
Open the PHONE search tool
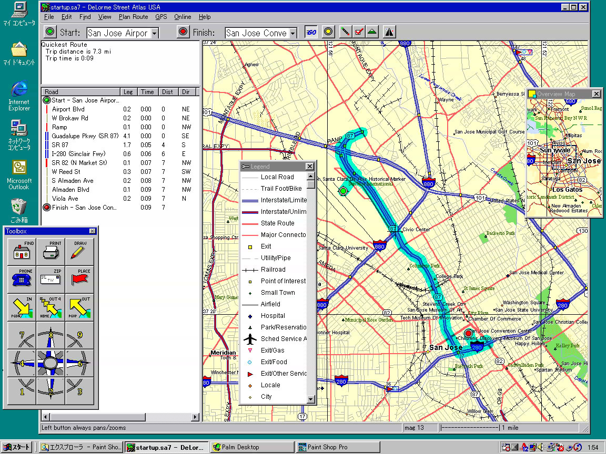pos(22,279)
